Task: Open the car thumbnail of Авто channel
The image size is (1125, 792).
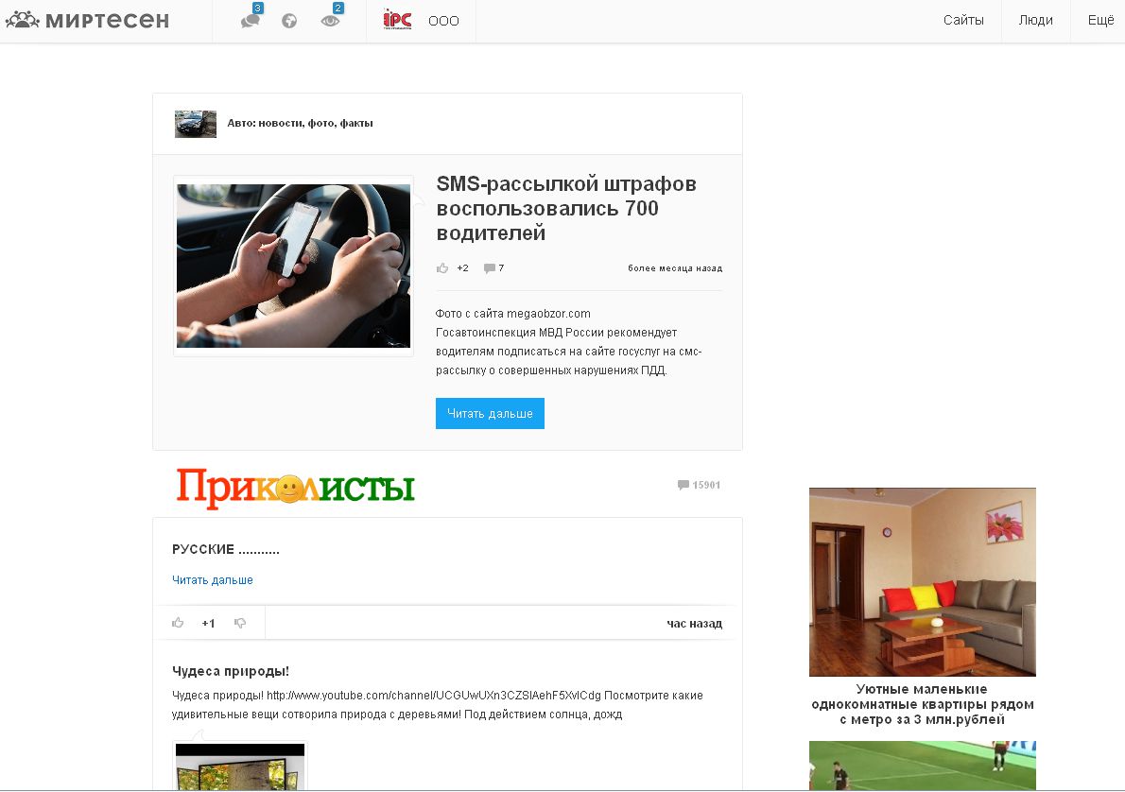Action: coord(195,124)
